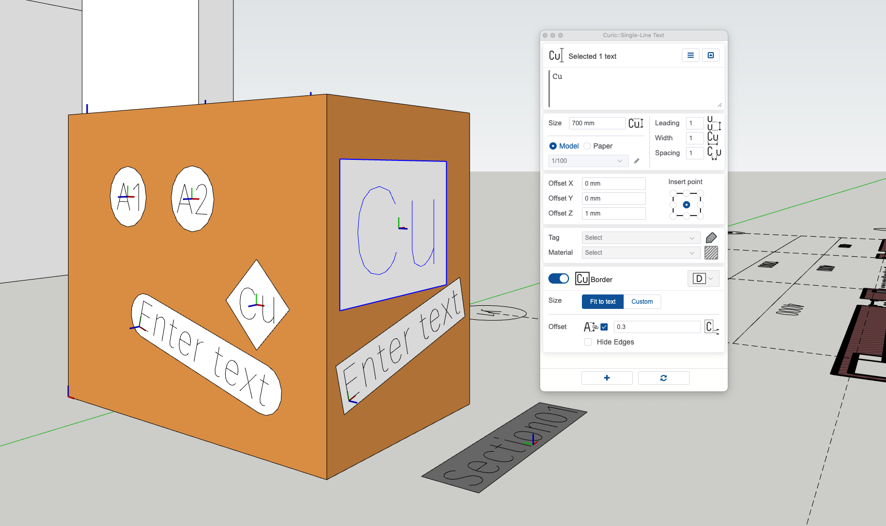Switch to the Custom size tab
Screen dimensions: 886x526
pyautogui.click(x=642, y=302)
